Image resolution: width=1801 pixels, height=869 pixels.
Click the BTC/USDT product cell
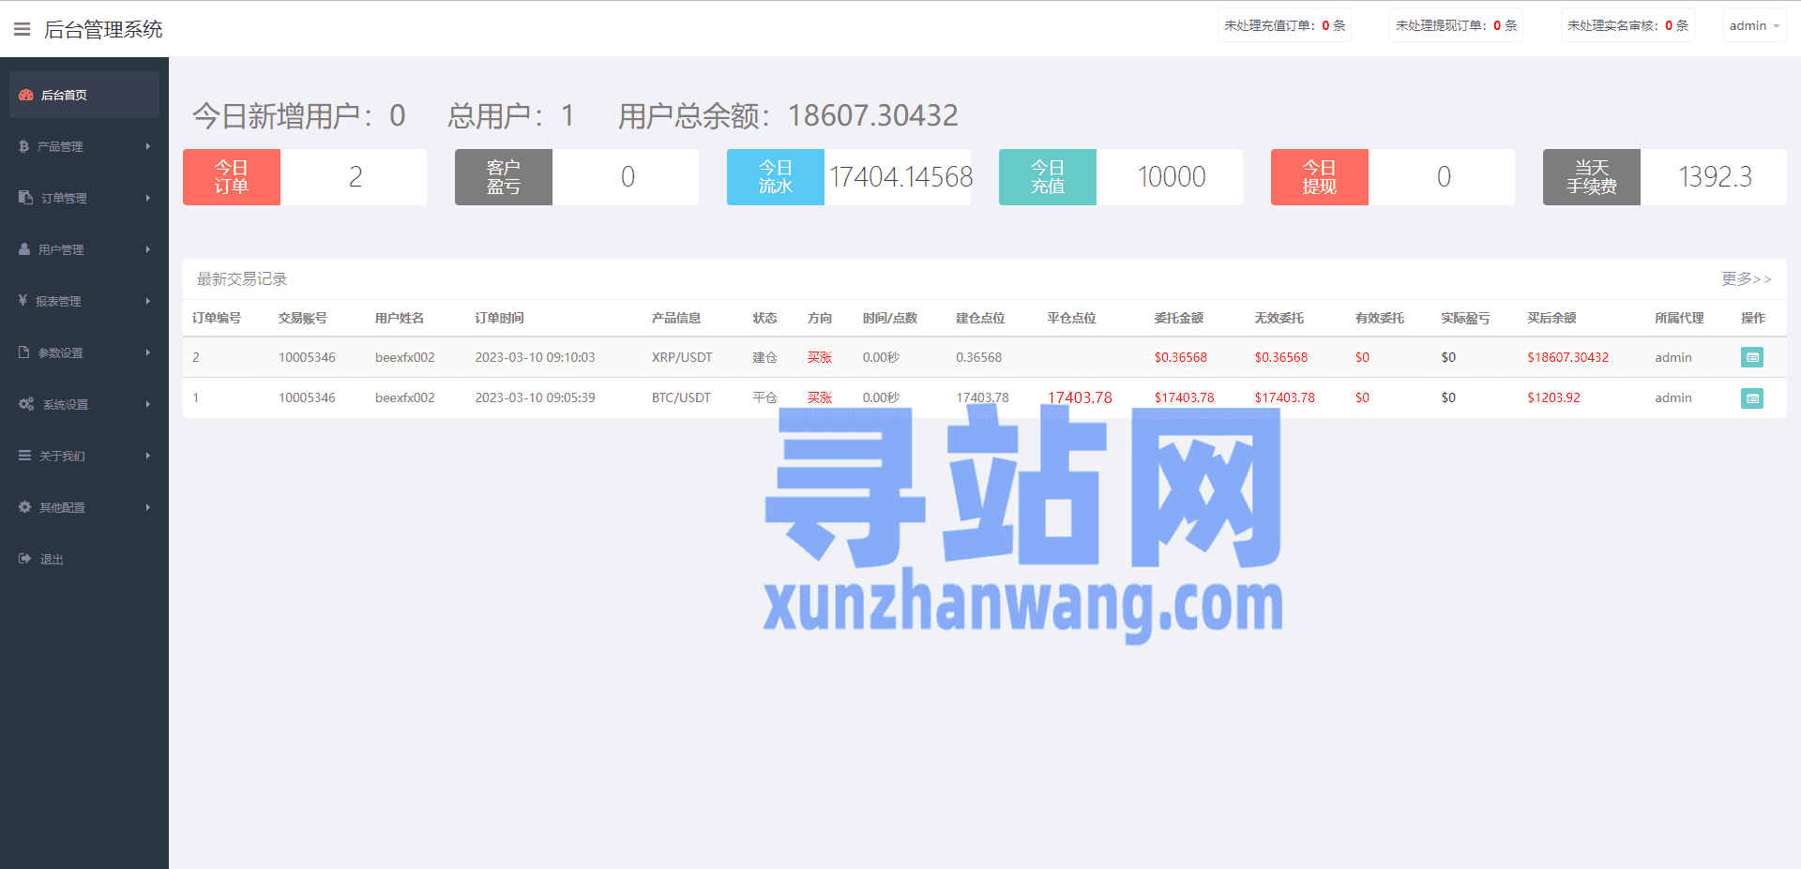pos(681,397)
